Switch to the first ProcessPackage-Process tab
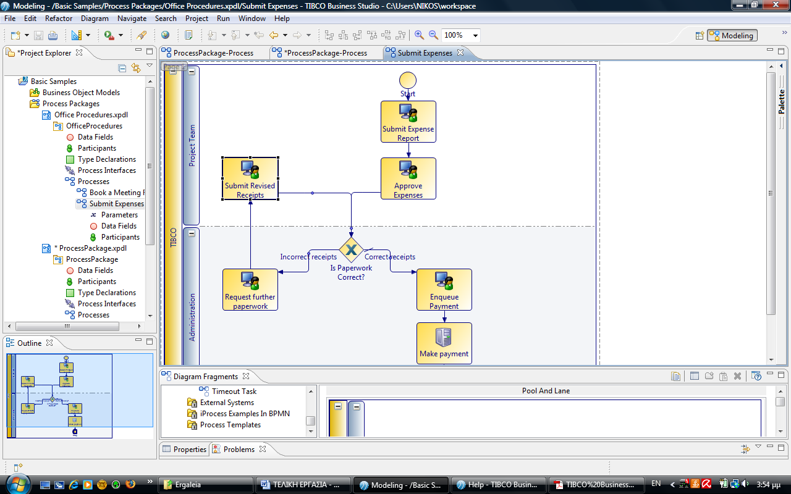Image resolution: width=791 pixels, height=494 pixels. (214, 53)
